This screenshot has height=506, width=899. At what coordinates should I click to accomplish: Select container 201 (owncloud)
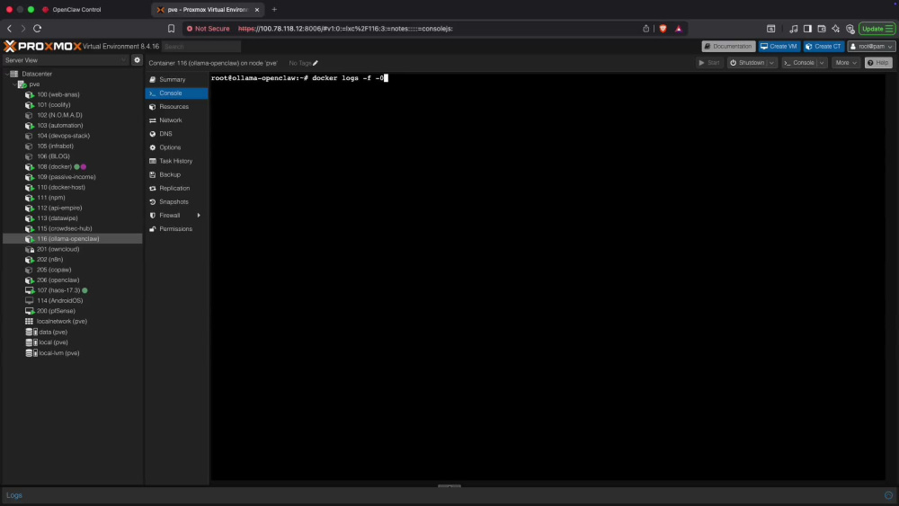click(x=58, y=249)
